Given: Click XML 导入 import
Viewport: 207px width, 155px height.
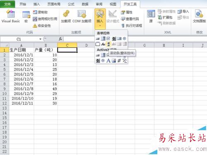Looking at the screenshot, I should click(x=183, y=12).
